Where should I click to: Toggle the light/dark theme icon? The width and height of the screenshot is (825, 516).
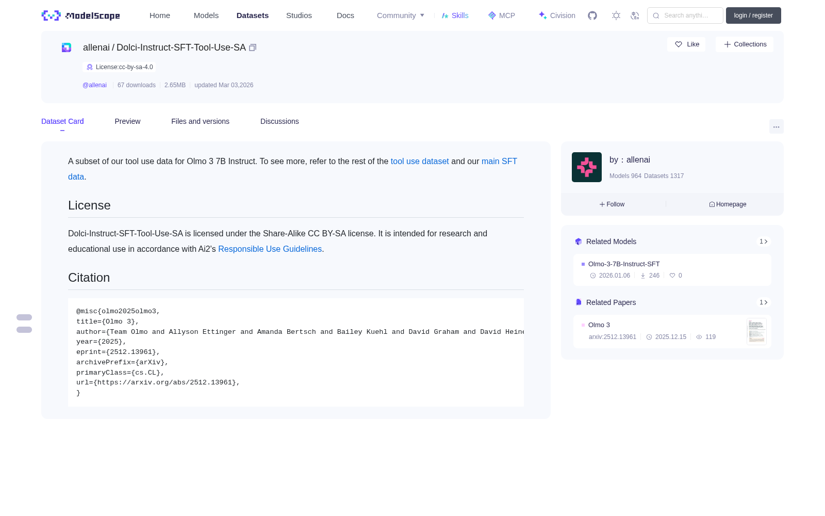coord(616,15)
